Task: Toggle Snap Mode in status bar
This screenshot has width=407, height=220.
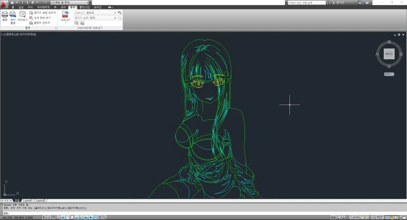Action: click(49, 218)
